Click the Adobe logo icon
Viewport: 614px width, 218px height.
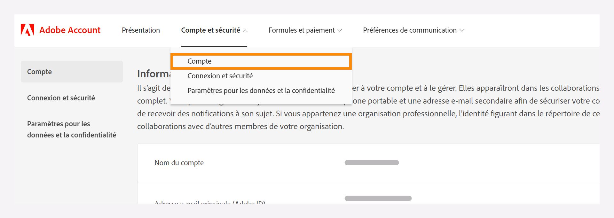(27, 30)
